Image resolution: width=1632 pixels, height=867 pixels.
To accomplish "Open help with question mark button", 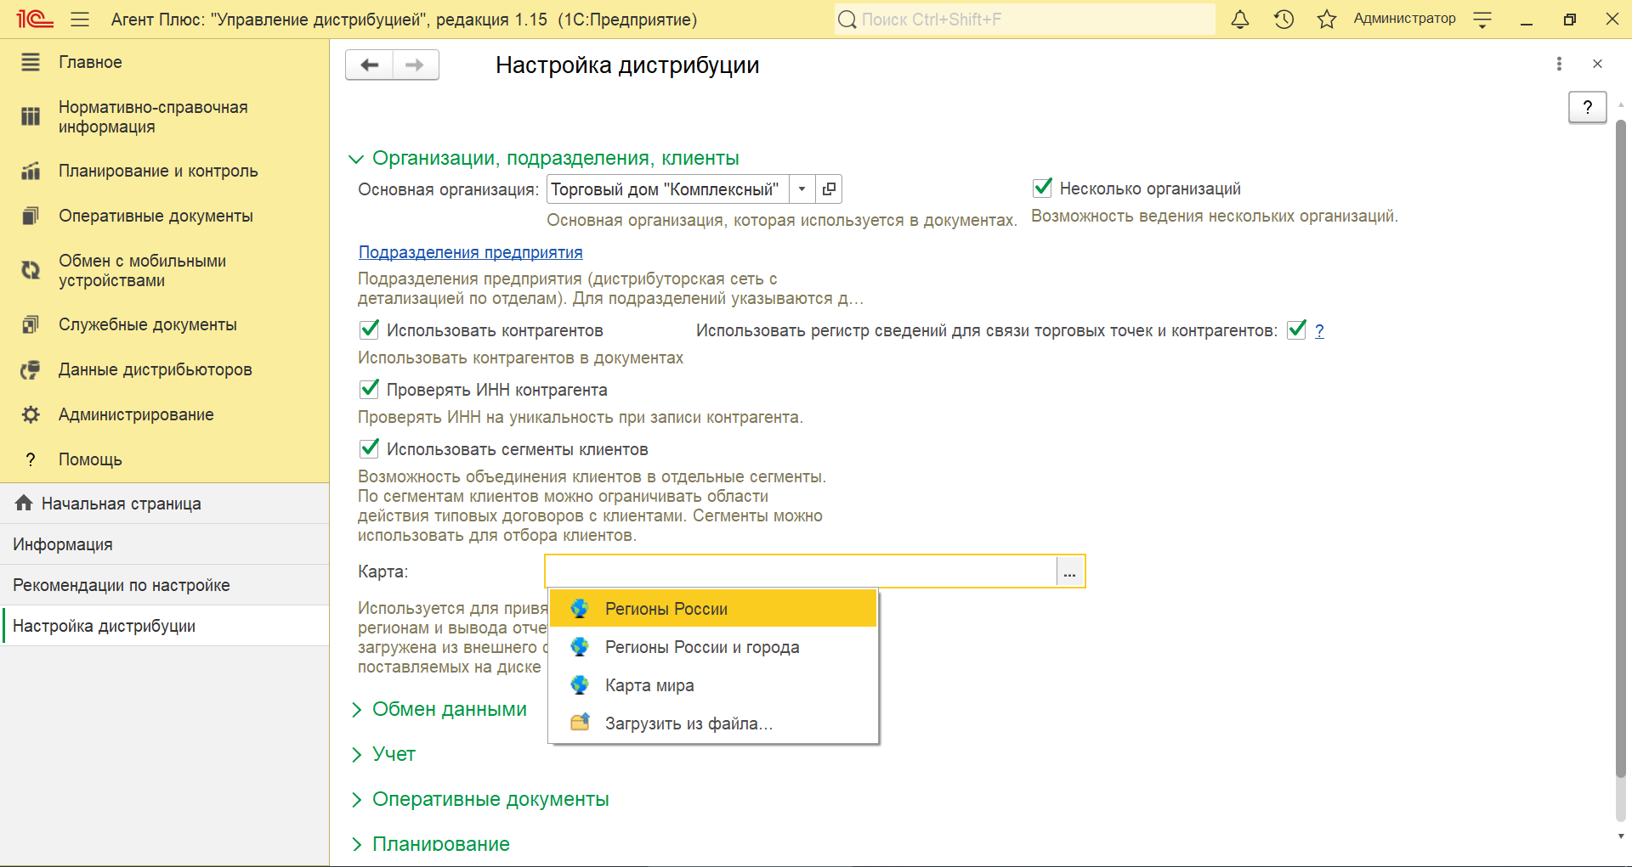I will 1587,107.
